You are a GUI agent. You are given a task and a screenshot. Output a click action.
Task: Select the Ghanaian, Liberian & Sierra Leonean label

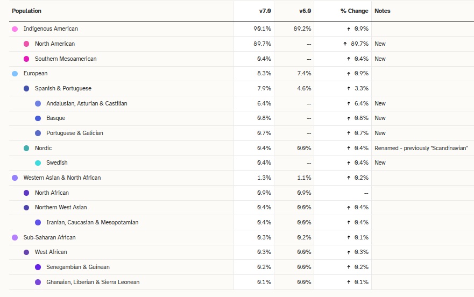coord(93,282)
